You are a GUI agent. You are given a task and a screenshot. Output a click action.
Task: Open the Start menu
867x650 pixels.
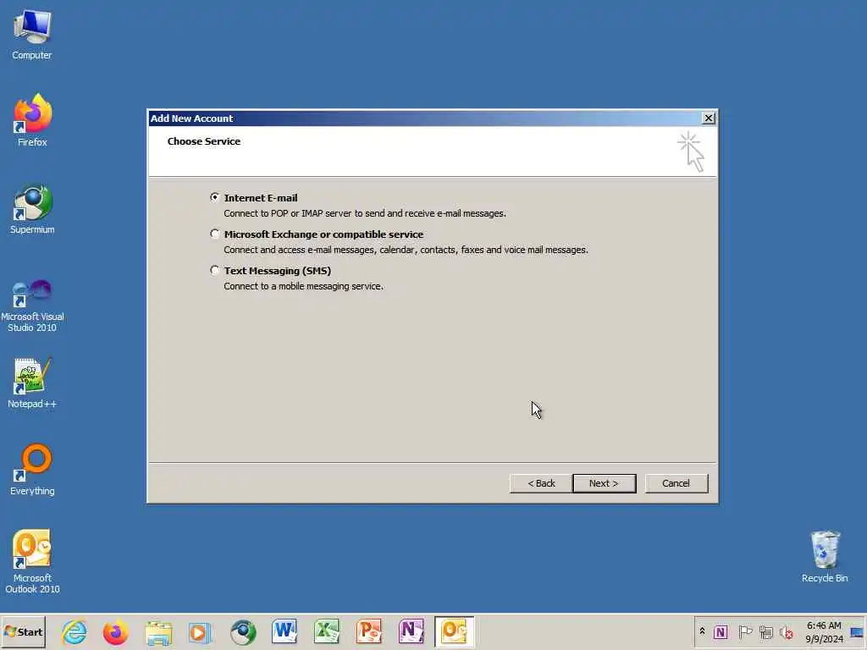point(23,631)
